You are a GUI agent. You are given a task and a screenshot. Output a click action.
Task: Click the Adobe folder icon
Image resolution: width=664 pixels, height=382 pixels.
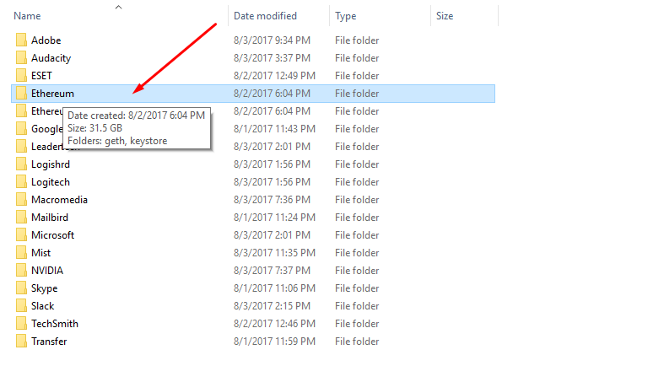tap(21, 40)
